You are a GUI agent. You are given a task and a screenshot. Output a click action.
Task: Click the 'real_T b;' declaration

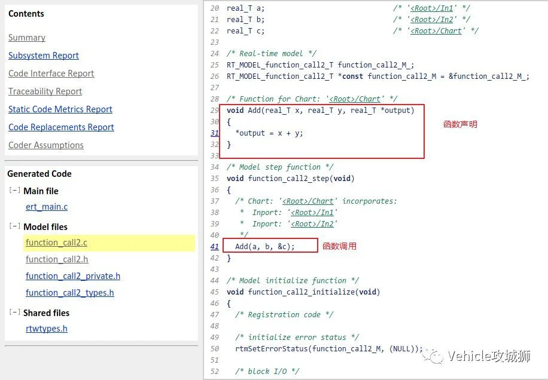[246, 20]
